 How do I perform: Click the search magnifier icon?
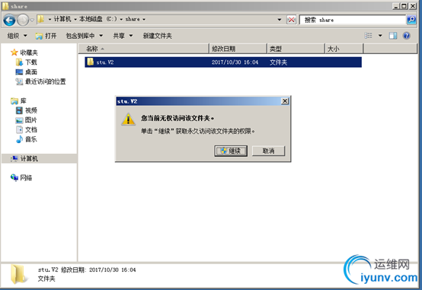click(x=411, y=20)
